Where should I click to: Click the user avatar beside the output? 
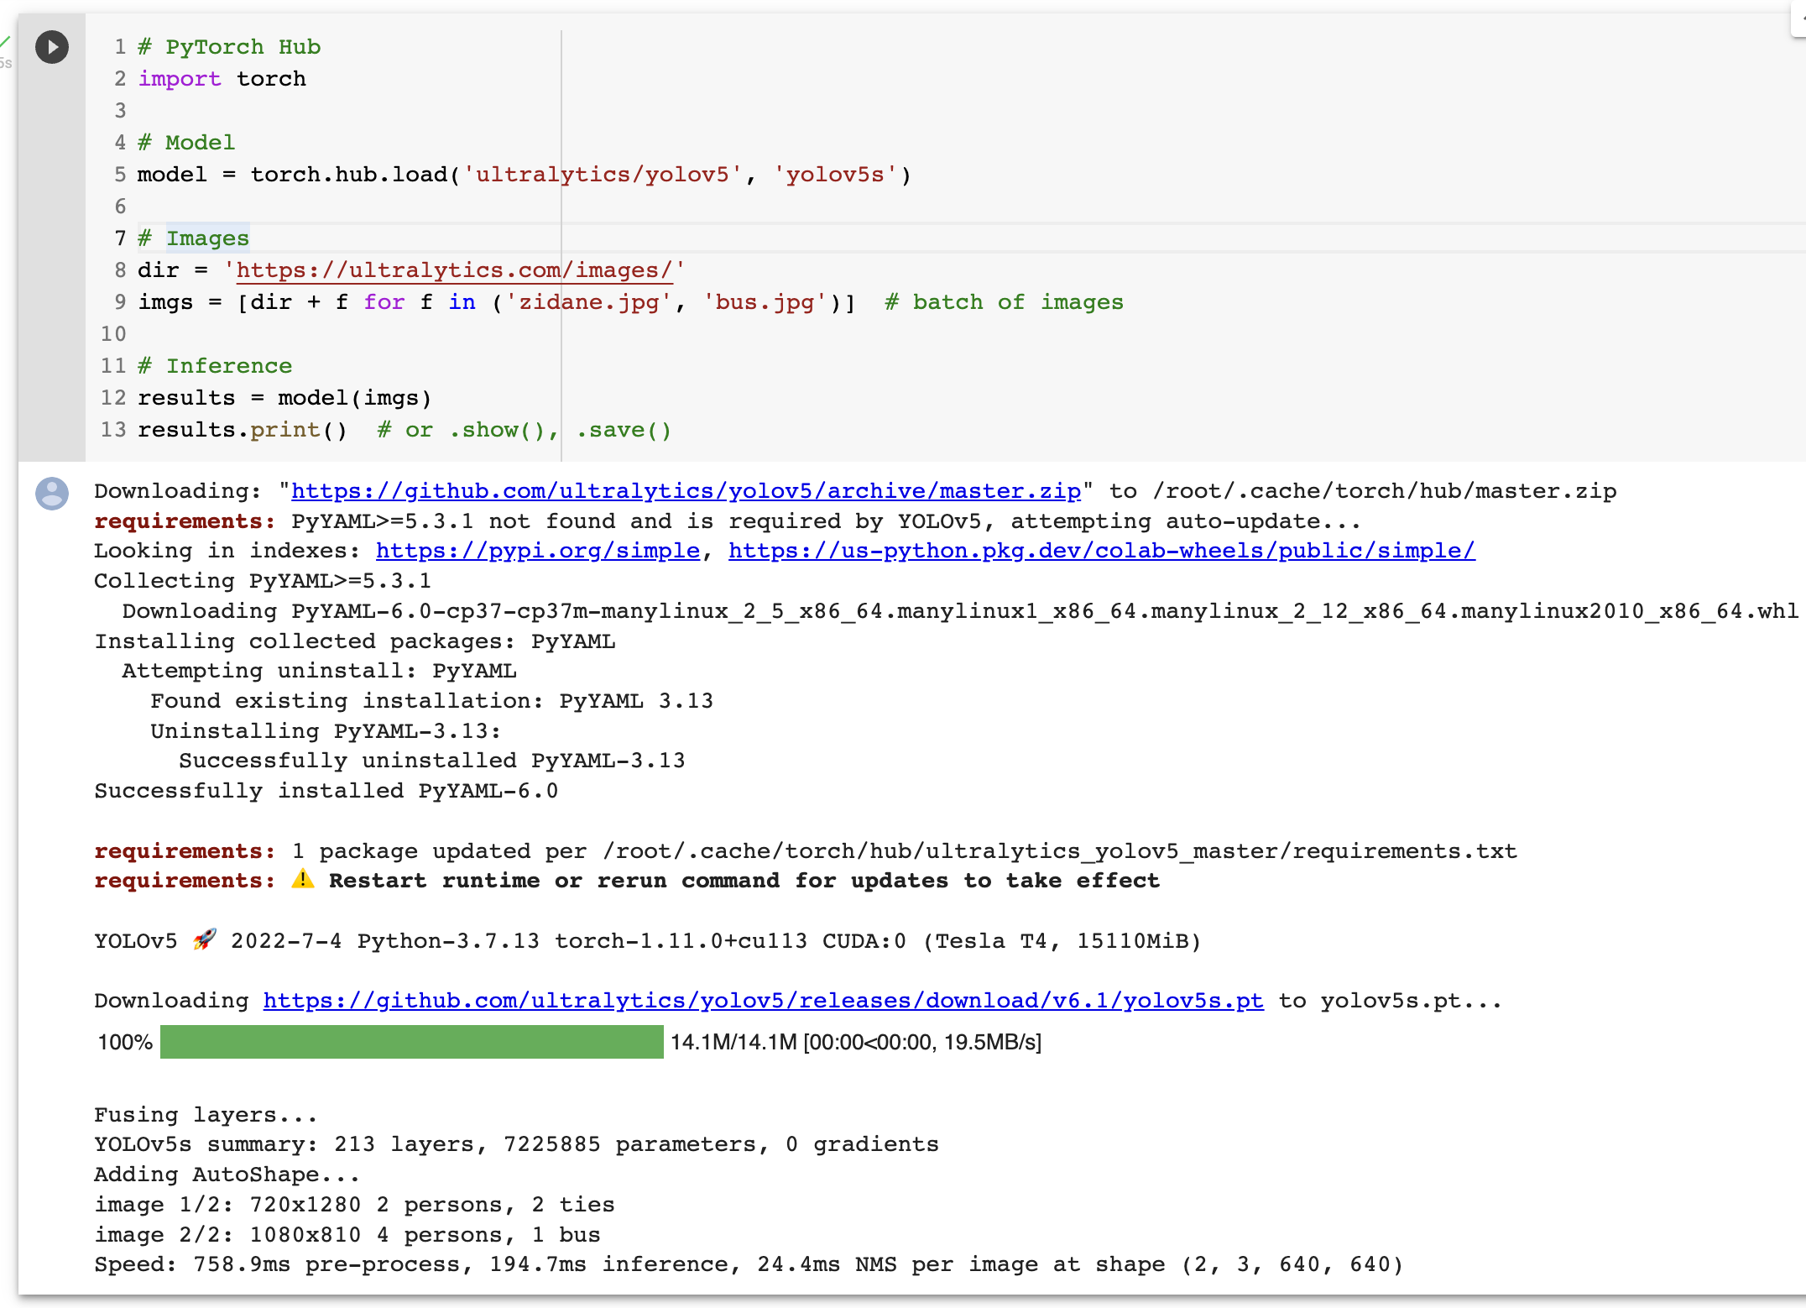coord(51,494)
